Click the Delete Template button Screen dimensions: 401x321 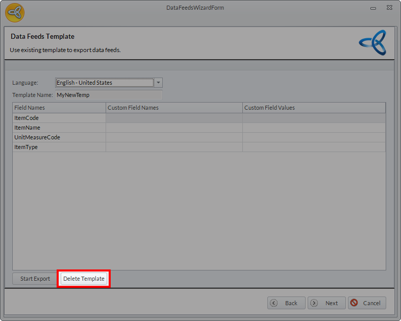tap(84, 279)
